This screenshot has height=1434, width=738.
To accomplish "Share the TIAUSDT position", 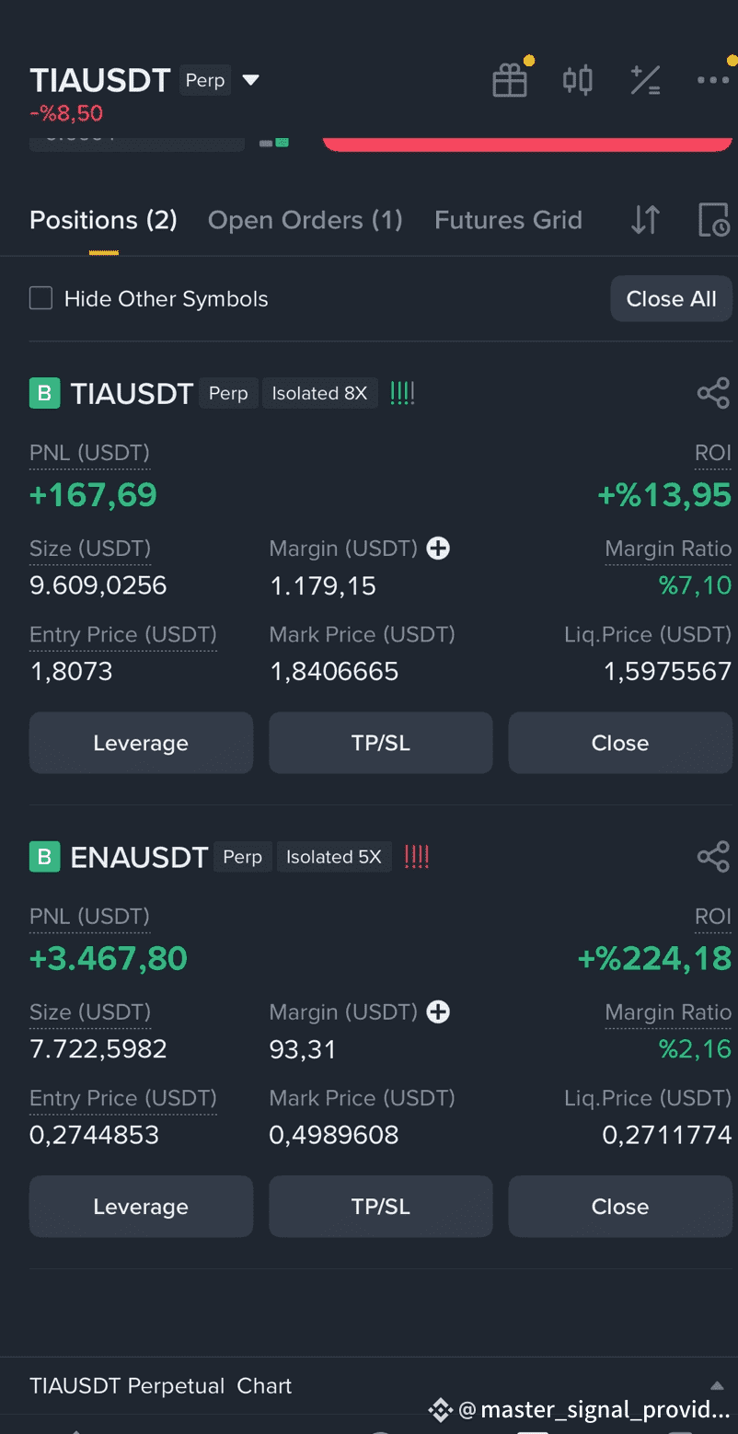I will (x=713, y=393).
